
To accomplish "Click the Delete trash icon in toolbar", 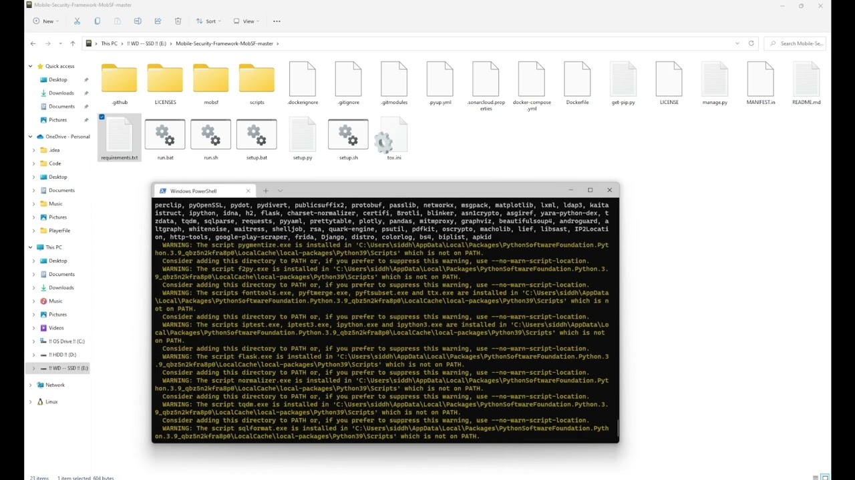I will [x=178, y=21].
